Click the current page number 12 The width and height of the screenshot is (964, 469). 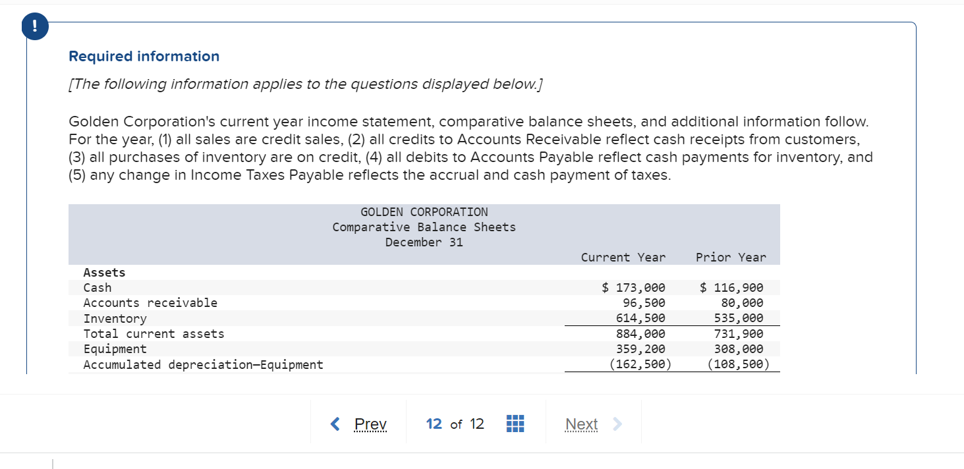pos(434,424)
